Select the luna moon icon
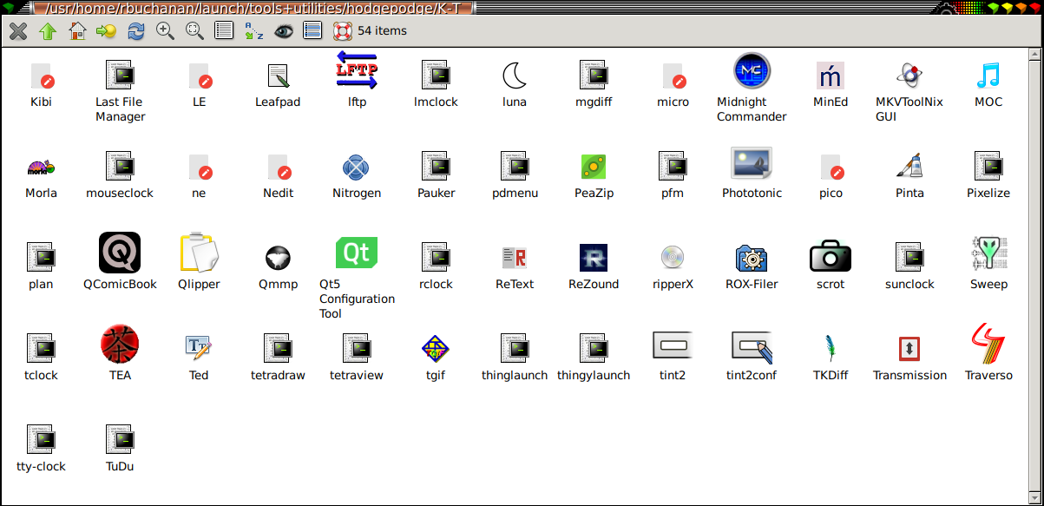The width and height of the screenshot is (1044, 506). click(515, 76)
